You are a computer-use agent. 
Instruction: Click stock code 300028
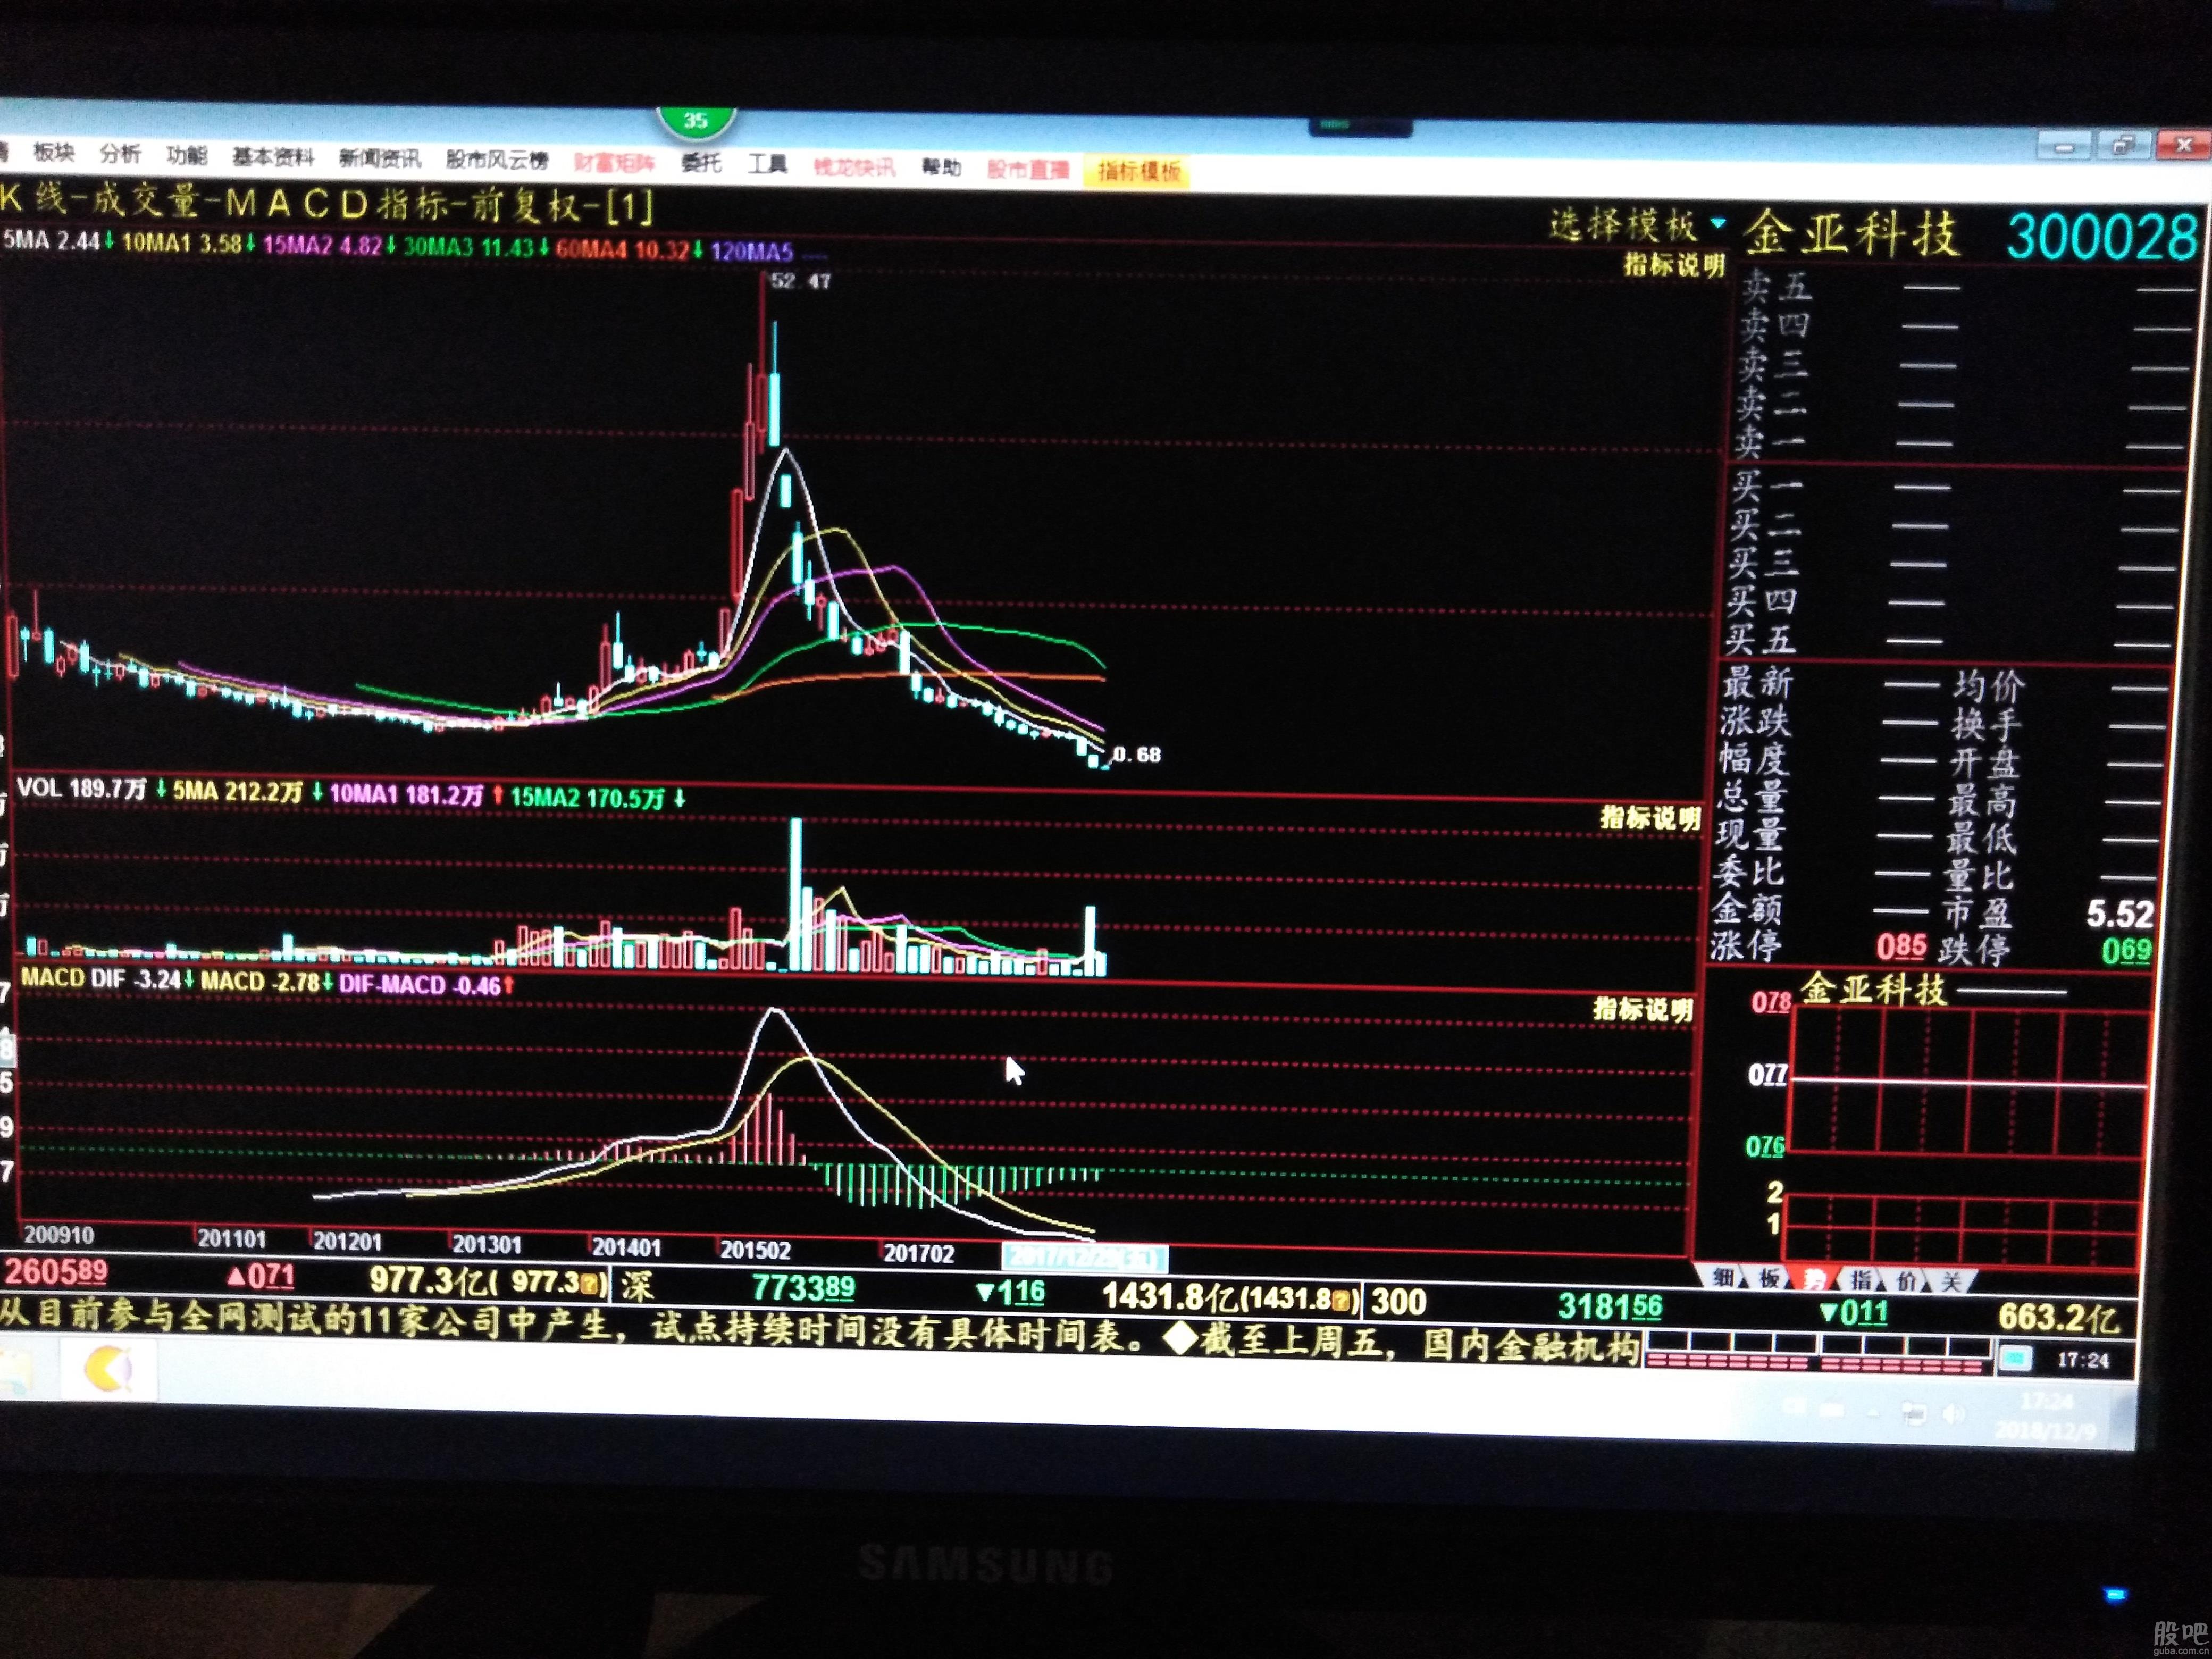pos(2103,238)
